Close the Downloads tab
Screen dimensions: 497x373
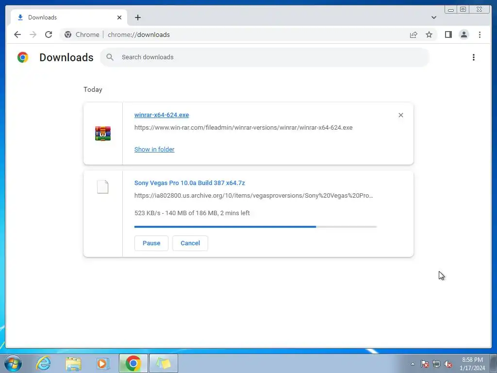(119, 17)
